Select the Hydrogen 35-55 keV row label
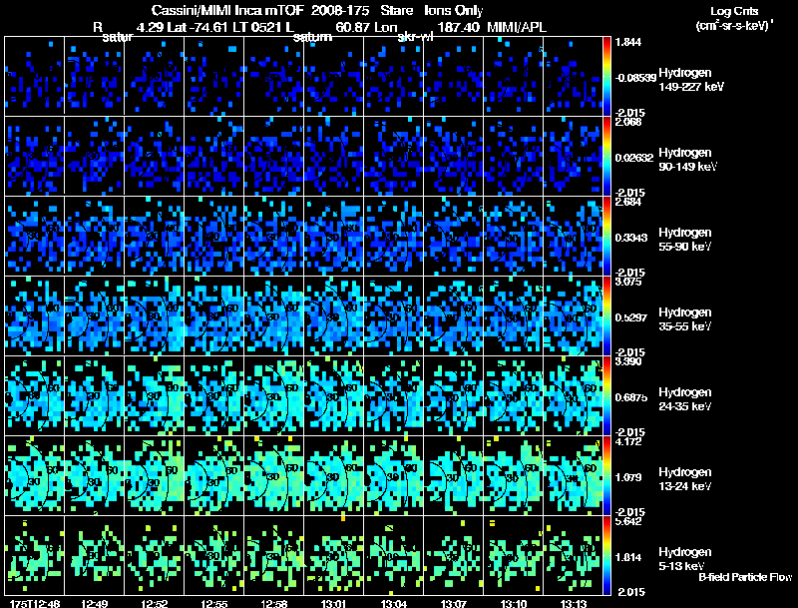 (685, 319)
